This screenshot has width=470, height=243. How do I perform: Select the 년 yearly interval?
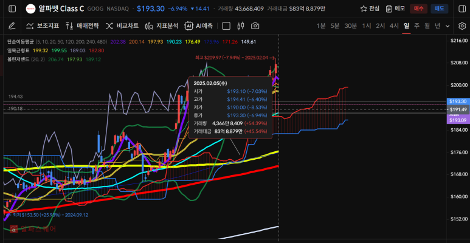tap(437, 26)
